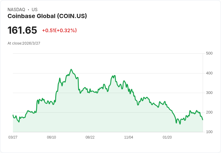Select the 03/27 date on the x-axis

(13, 137)
